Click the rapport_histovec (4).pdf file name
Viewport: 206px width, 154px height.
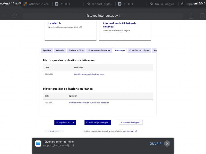click(x=58, y=146)
